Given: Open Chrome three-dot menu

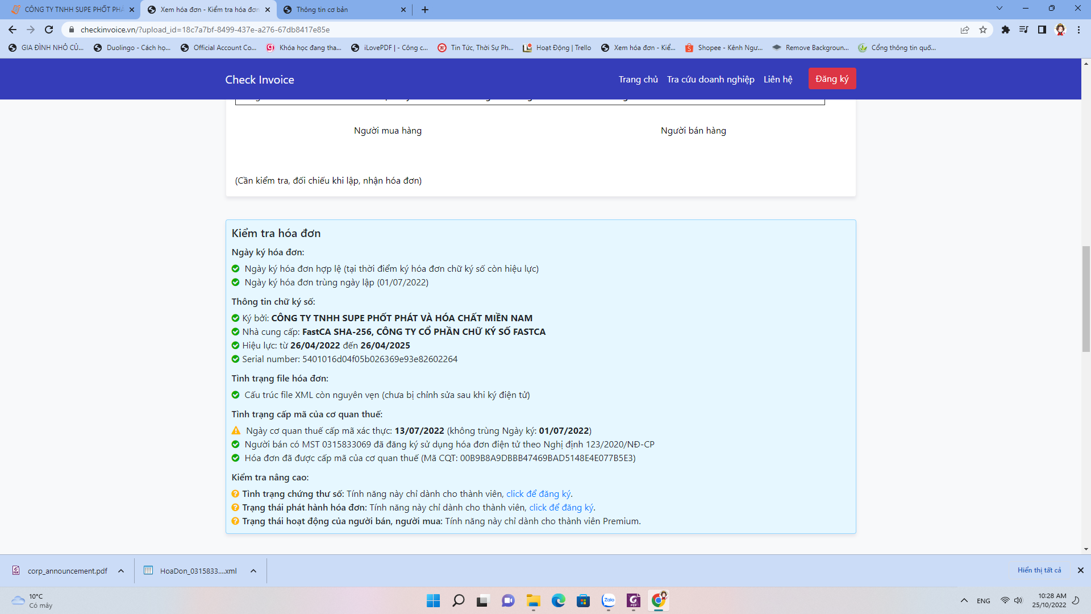Looking at the screenshot, I should (x=1078, y=30).
